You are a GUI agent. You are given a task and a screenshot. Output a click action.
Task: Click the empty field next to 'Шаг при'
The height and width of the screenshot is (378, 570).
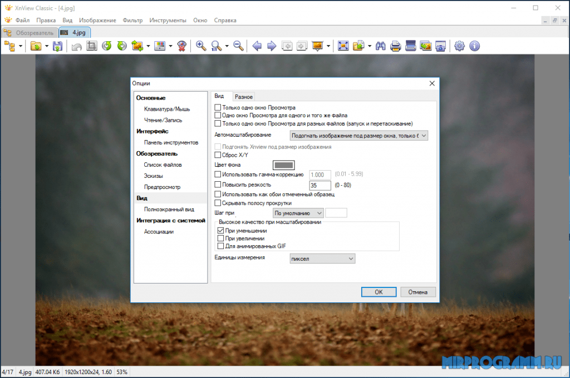[336, 213]
